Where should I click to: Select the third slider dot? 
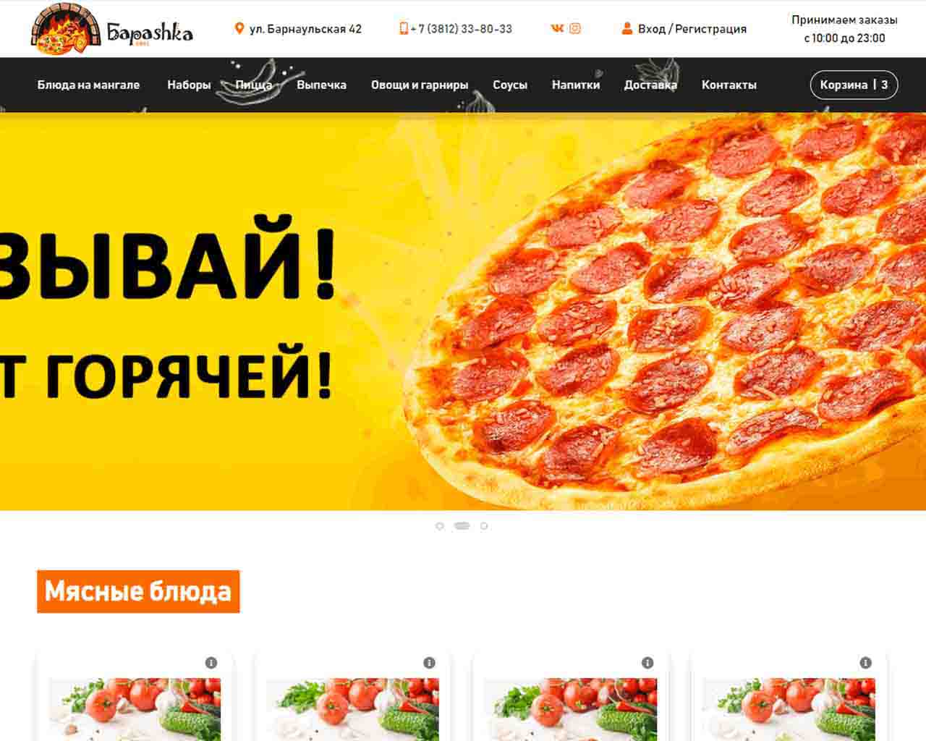(x=484, y=526)
